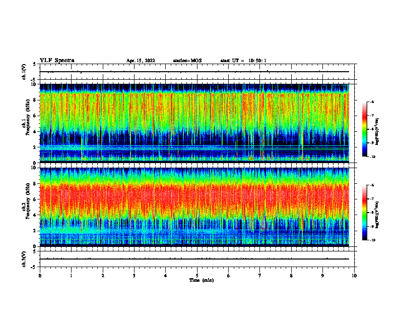Select the "2" kHz tick on ch.1 axis

[35, 147]
